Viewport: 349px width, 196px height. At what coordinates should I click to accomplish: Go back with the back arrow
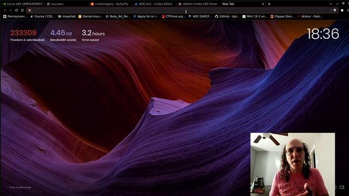(5, 10)
